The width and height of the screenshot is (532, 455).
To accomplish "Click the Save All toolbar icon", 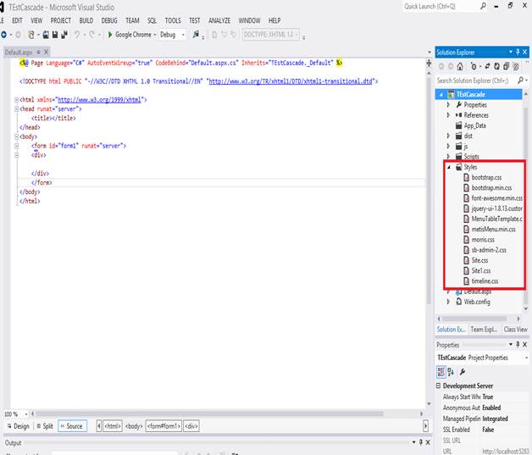I will click(x=64, y=35).
